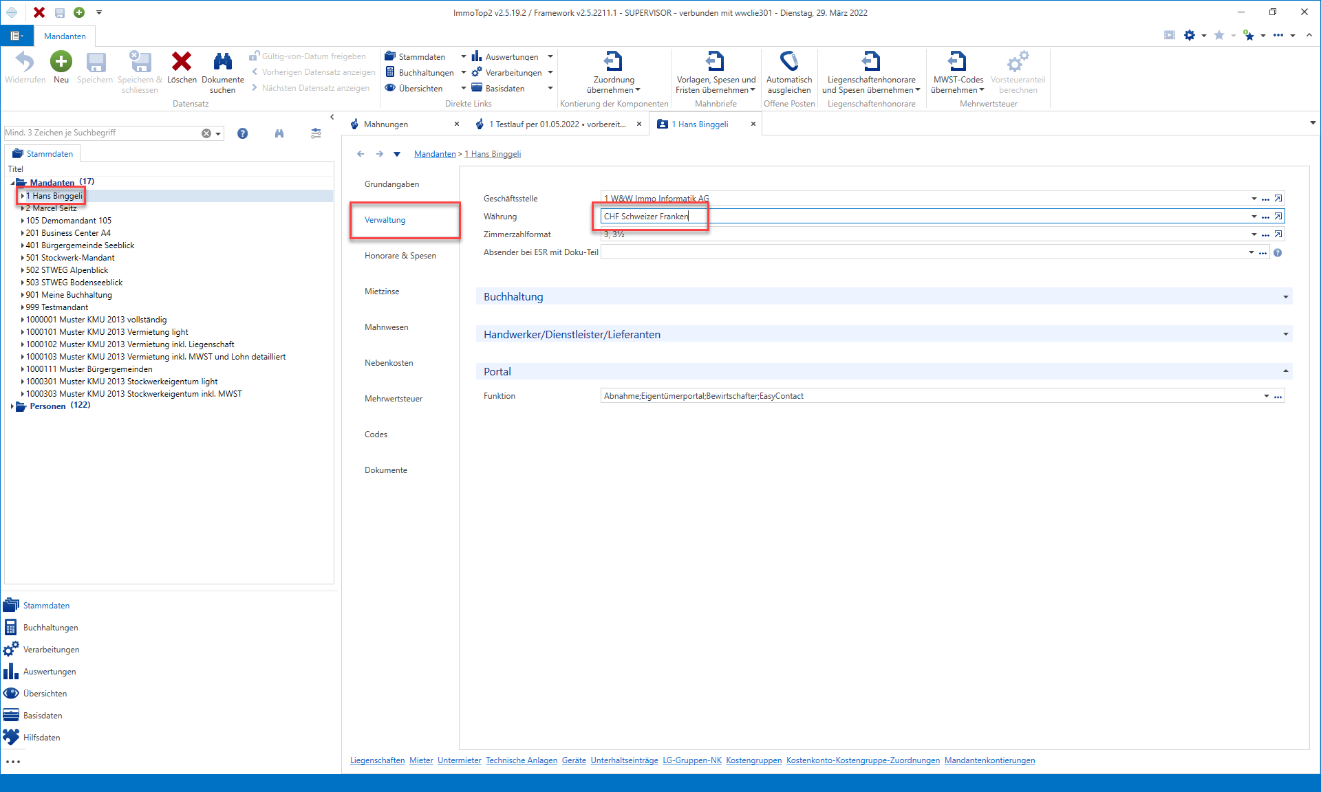Click the Suchbegriff search input field
The width and height of the screenshot is (1321, 792).
(102, 133)
